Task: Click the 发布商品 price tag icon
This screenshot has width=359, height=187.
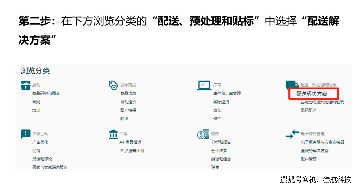Action: point(114,85)
